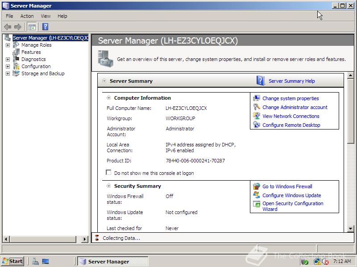
Task: Click the Features tree icon
Action: (x=16, y=52)
